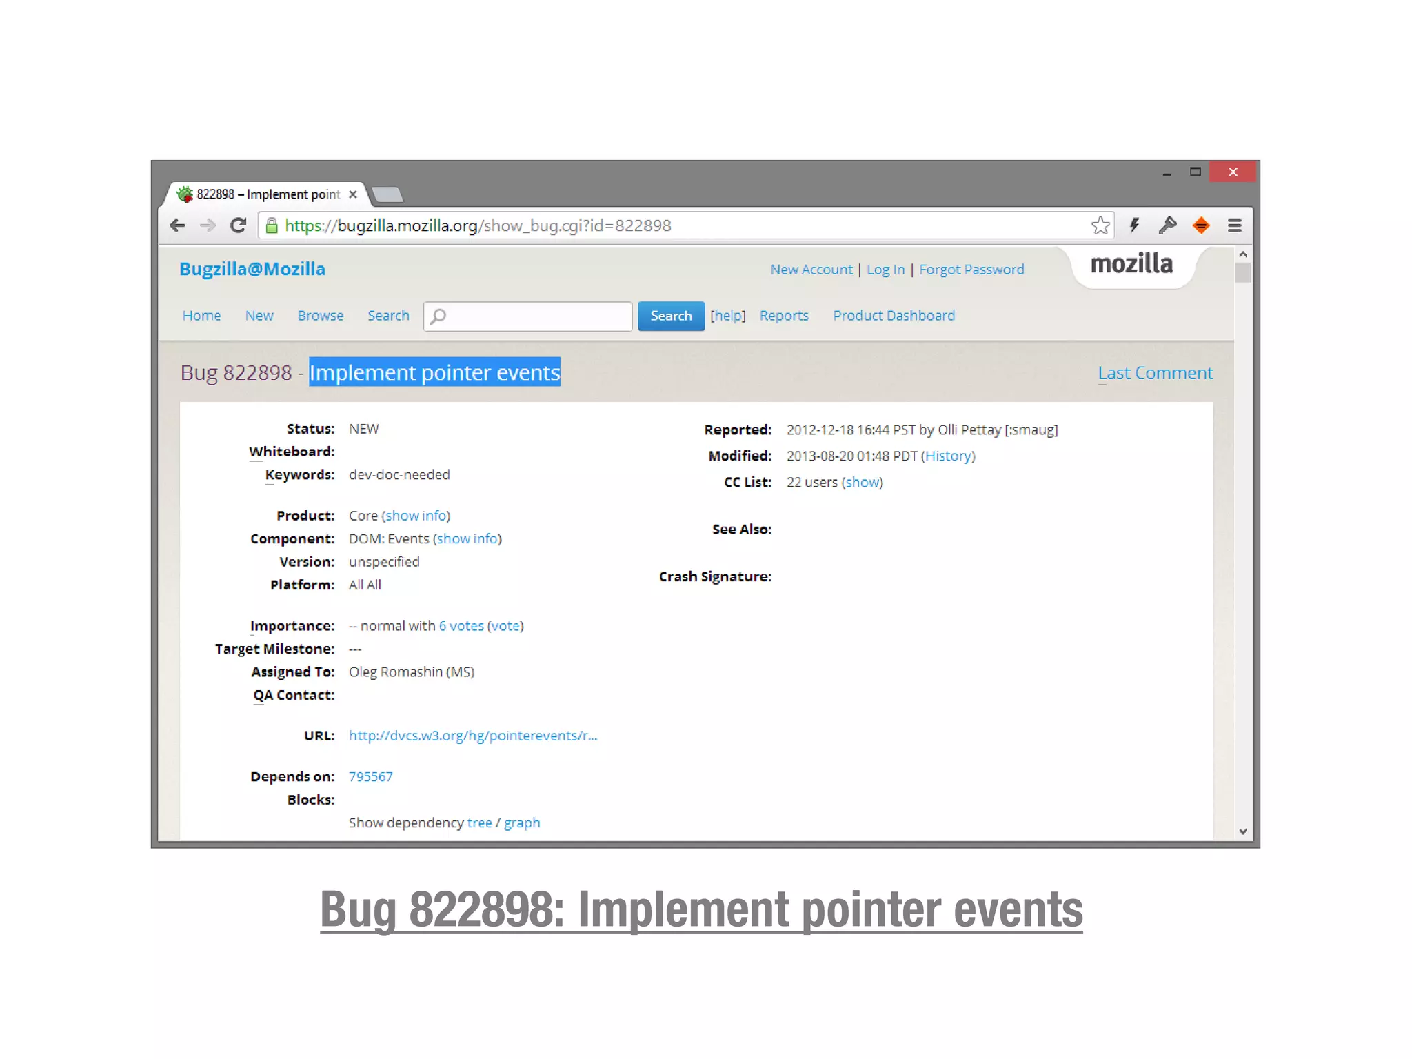The height and width of the screenshot is (1059, 1412).
Task: Click the page scrollbar down arrow
Action: tap(1243, 831)
